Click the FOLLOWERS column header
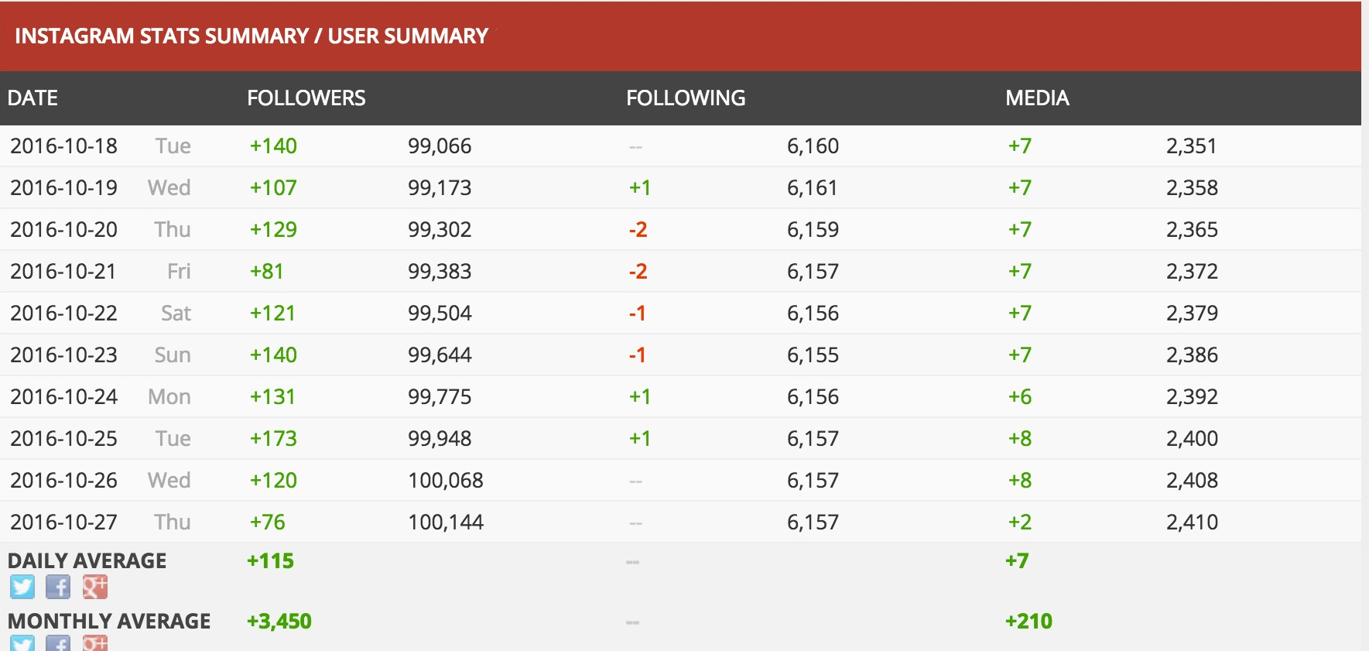 306,98
